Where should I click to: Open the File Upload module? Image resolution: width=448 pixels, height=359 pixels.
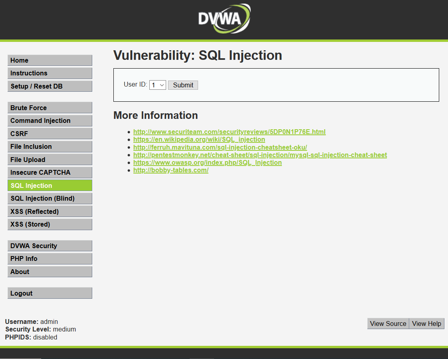click(50, 160)
